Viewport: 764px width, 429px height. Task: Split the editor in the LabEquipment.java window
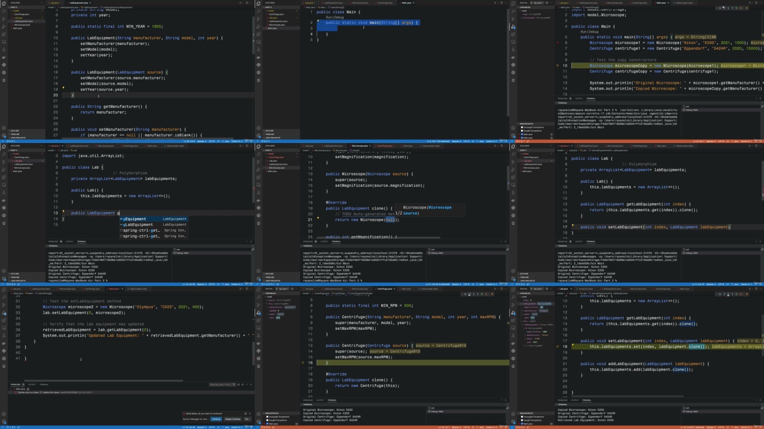247,3
